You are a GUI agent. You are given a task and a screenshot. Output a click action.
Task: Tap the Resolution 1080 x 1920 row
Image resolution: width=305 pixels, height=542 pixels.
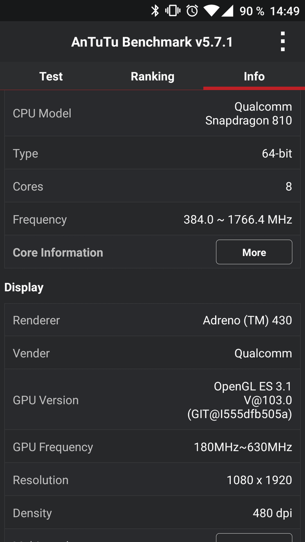tap(152, 480)
